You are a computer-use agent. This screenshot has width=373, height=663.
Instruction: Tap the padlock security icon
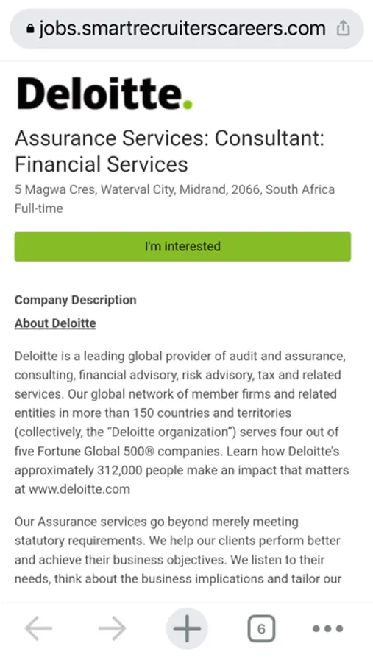pos(29,29)
